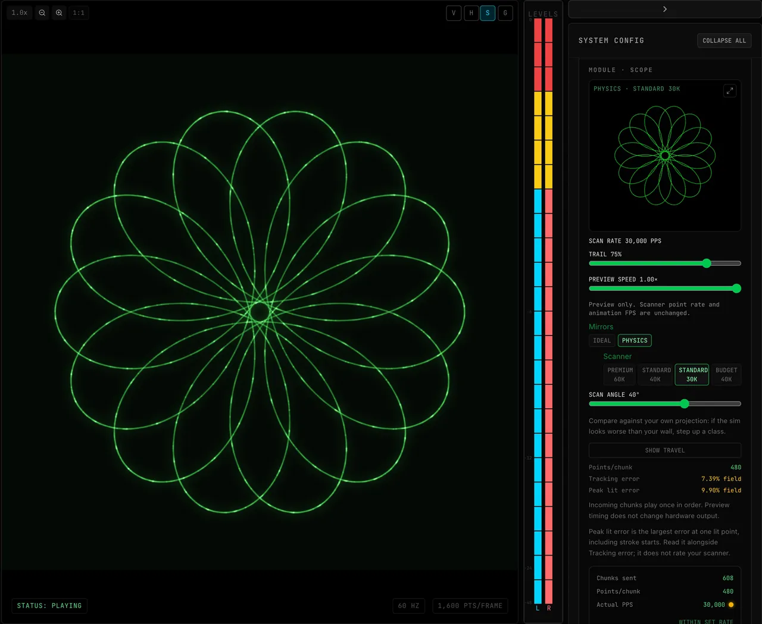Click the Actual PPS amber status dot
The height and width of the screenshot is (624, 762).
731,605
